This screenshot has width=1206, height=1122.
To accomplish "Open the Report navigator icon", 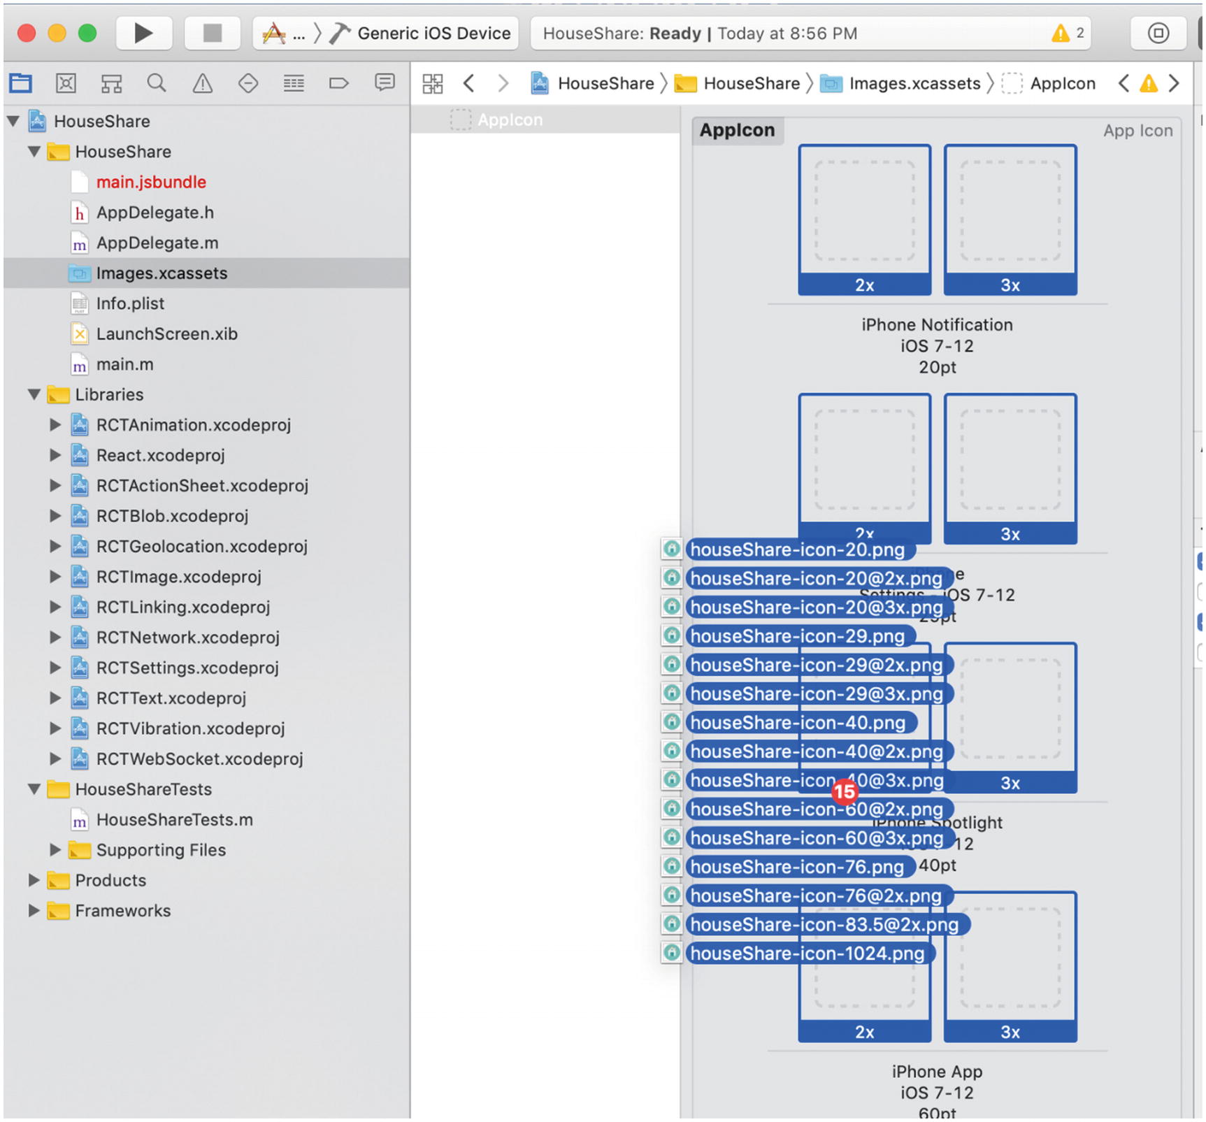I will [x=384, y=83].
